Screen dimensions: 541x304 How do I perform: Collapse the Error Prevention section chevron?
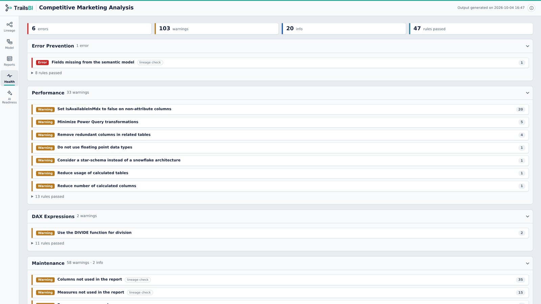(x=527, y=46)
